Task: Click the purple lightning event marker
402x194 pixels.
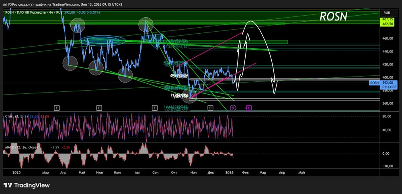Action: (233, 108)
